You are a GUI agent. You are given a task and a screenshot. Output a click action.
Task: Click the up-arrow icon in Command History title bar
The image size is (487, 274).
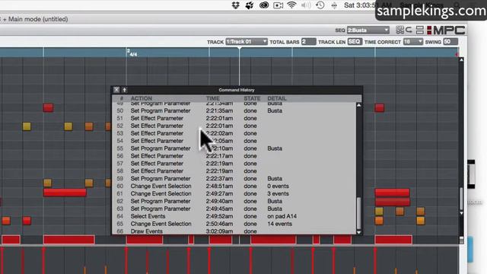124,90
